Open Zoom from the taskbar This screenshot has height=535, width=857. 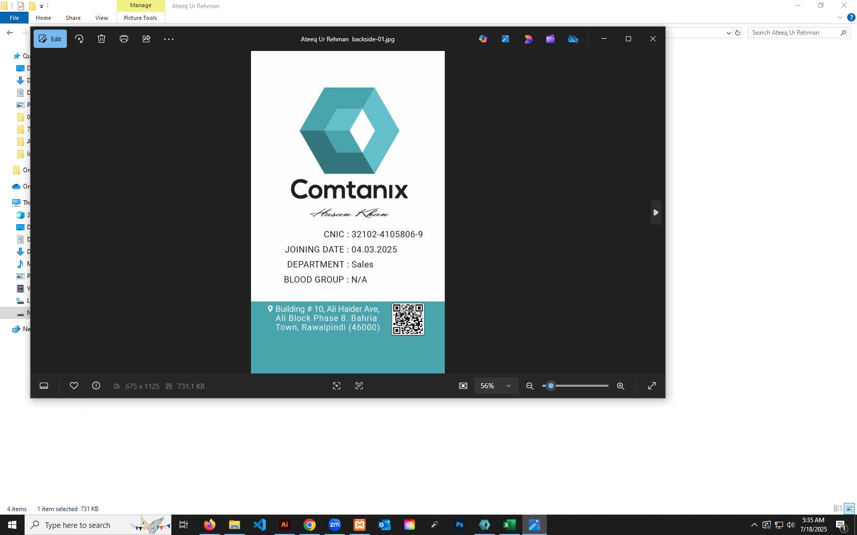(335, 525)
